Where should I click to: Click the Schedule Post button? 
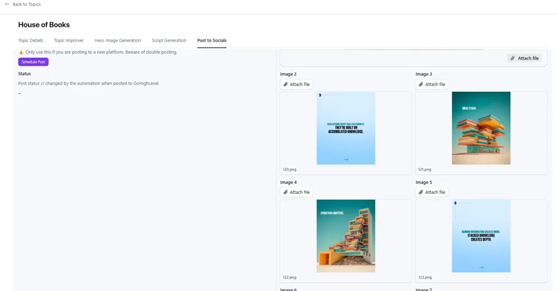(33, 62)
